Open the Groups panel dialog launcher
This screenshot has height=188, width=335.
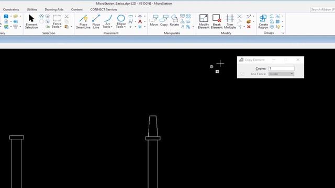283,33
